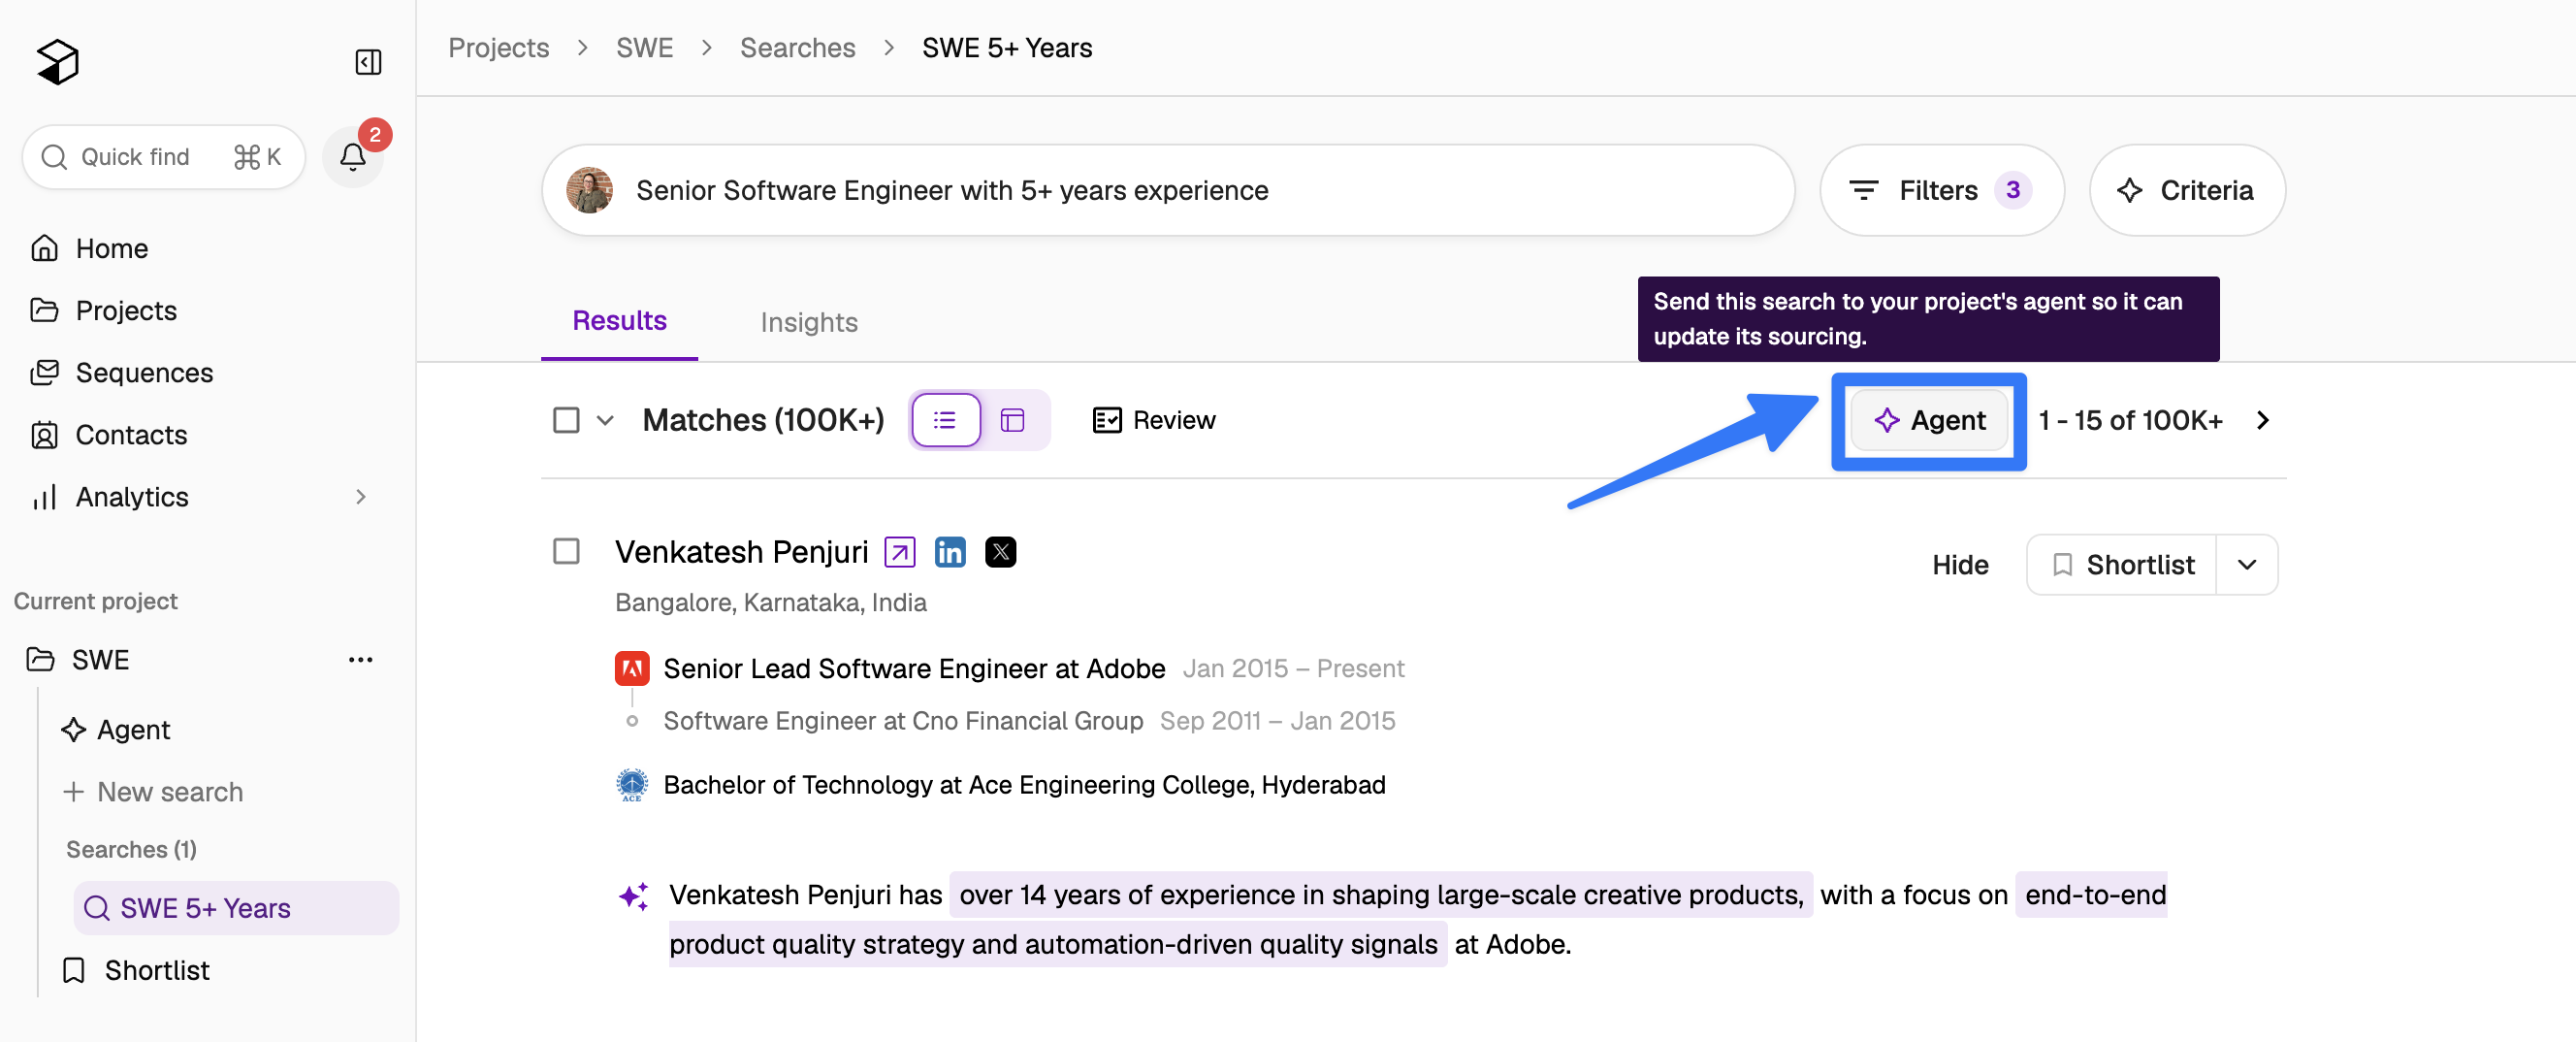The width and height of the screenshot is (2576, 1042).
Task: Open the Shortlist dropdown arrow
Action: [2247, 565]
